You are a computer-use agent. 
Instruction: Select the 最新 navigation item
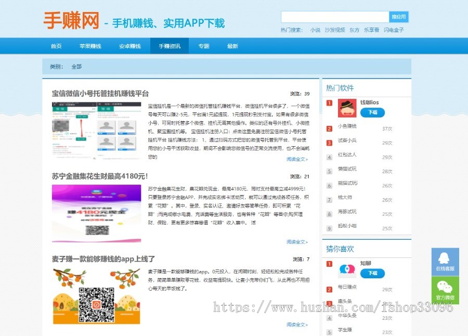pos(232,46)
